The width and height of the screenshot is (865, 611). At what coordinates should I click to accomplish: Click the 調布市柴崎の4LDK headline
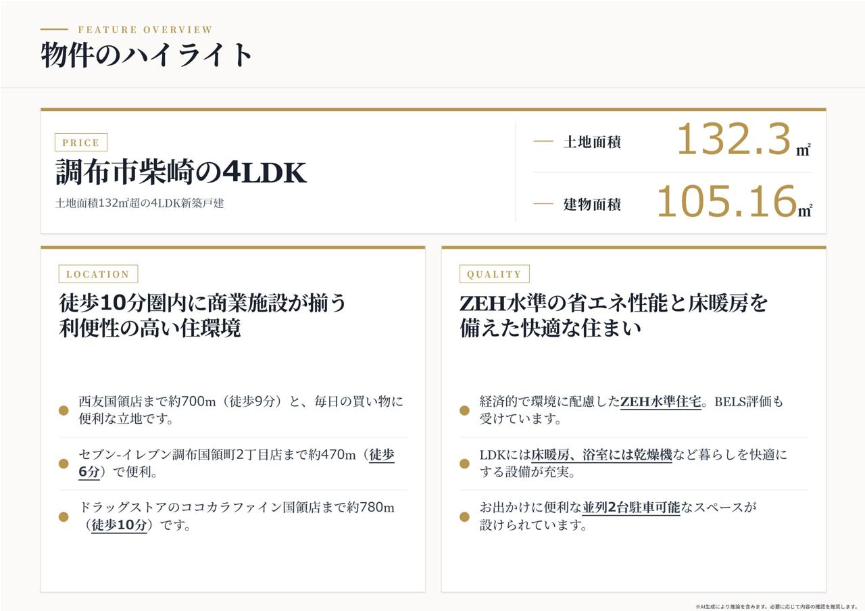[x=180, y=172]
